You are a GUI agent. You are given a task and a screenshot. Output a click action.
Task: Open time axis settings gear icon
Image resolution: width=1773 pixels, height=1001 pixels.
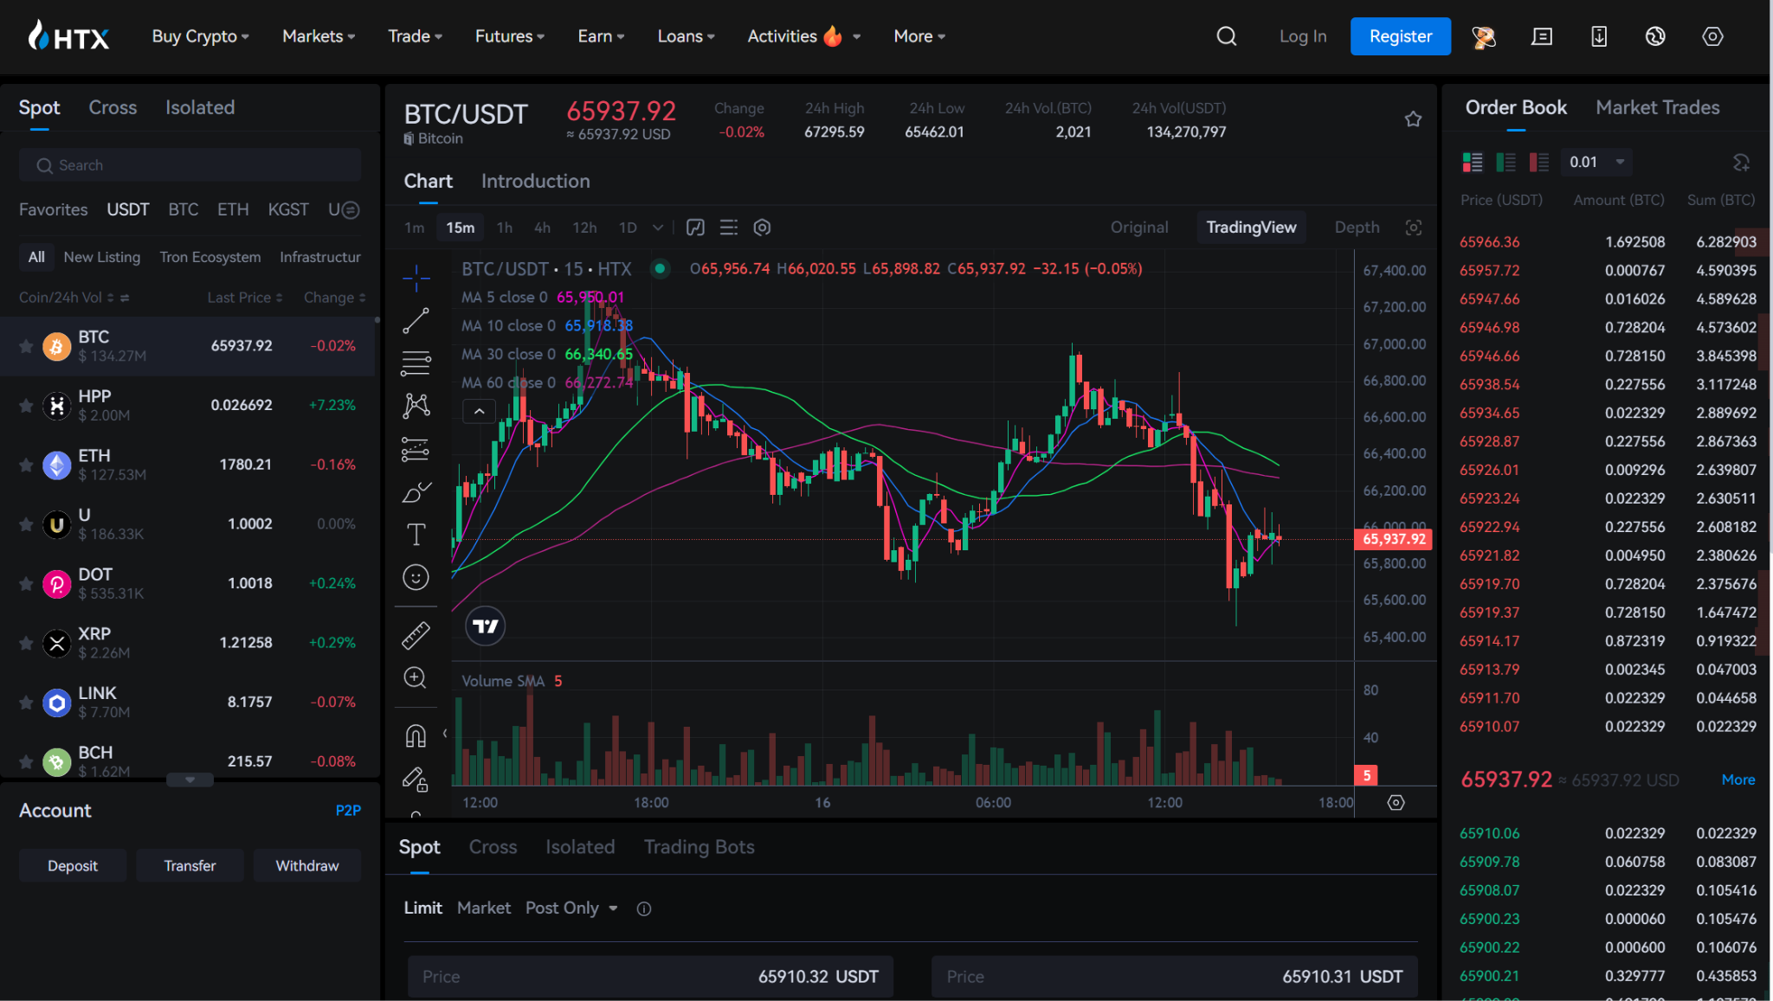pyautogui.click(x=1396, y=803)
